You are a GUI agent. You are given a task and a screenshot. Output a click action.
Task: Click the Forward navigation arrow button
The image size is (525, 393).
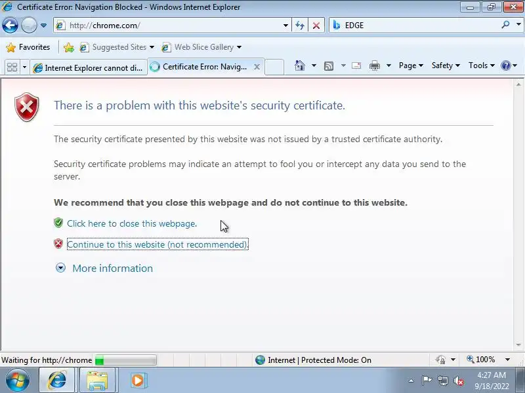coord(29,26)
